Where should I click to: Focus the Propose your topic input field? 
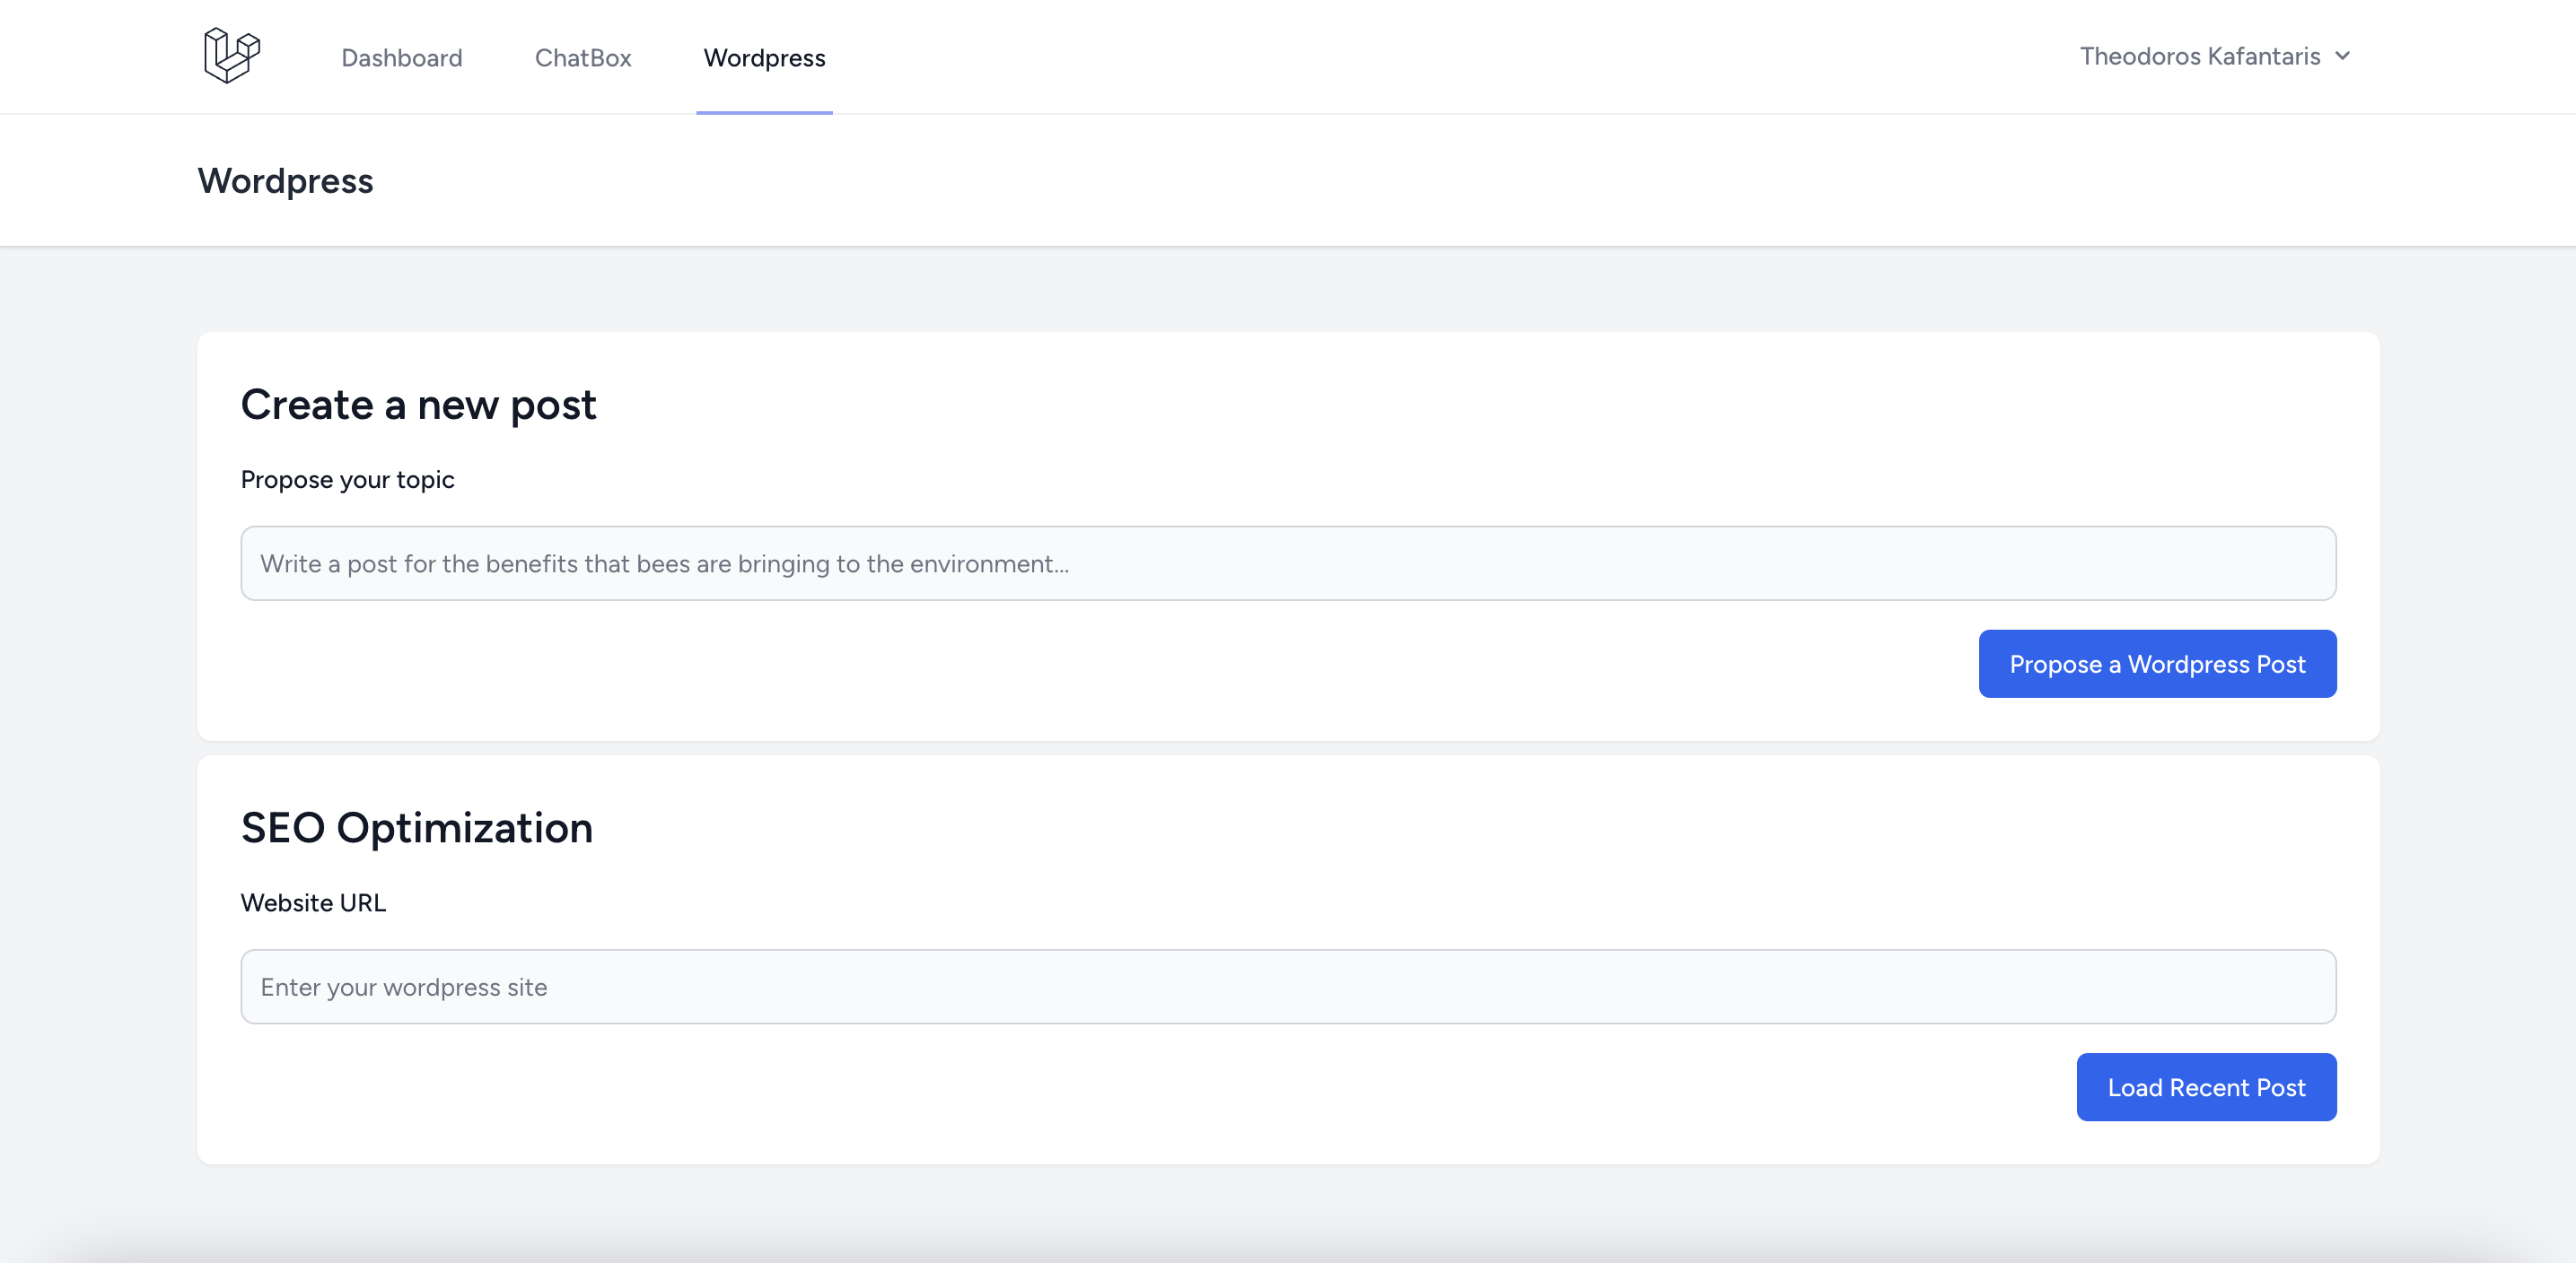pyautogui.click(x=1288, y=563)
